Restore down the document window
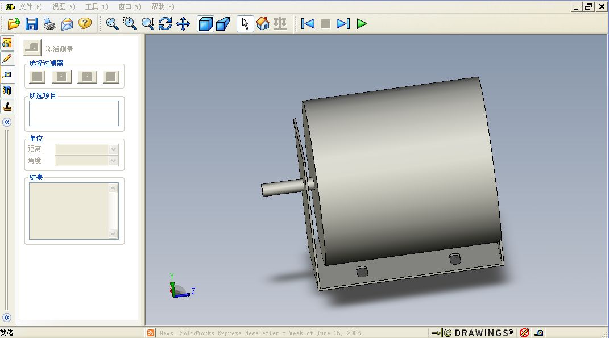Image resolution: width=609 pixels, height=338 pixels. coord(589,7)
